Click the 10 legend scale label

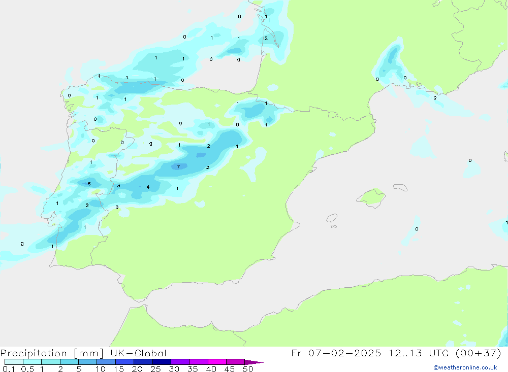[101, 369]
